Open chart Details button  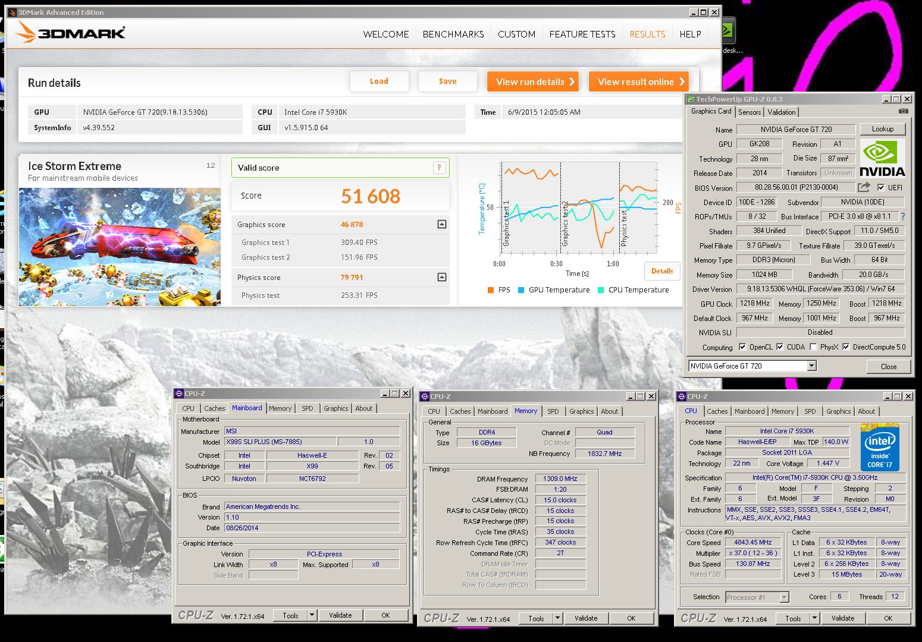pyautogui.click(x=662, y=271)
